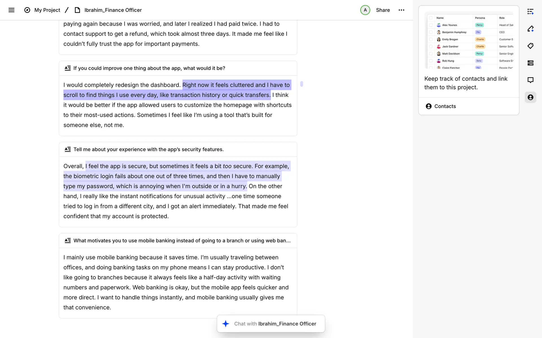Open the highlight pen sidebar icon
Image resolution: width=542 pixels, height=338 pixels.
click(x=530, y=29)
